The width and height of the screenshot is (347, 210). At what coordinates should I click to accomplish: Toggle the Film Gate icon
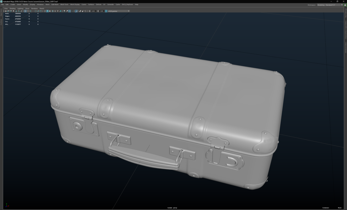pos(28,11)
